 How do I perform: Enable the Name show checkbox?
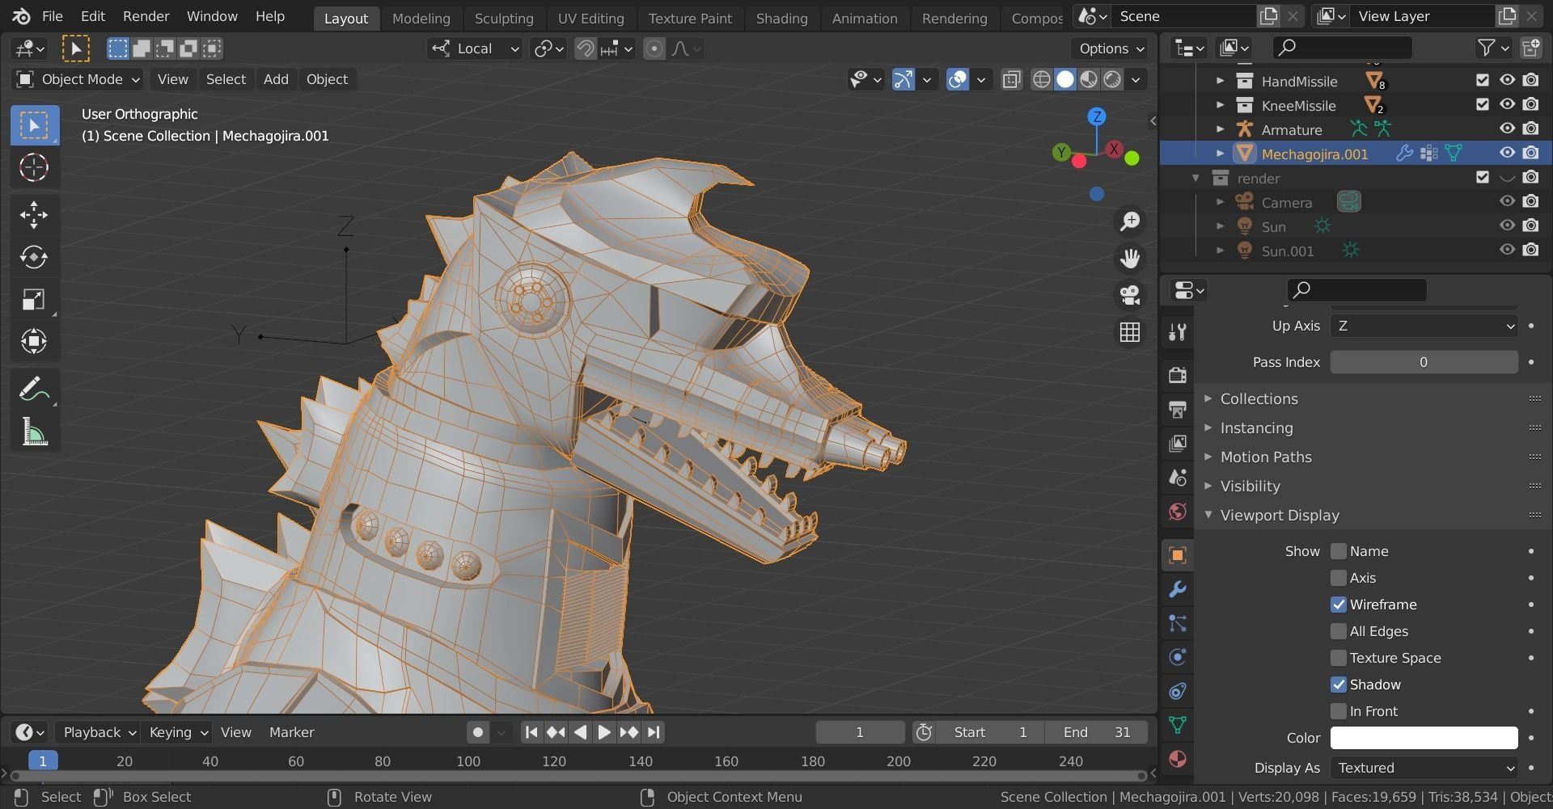[x=1339, y=551]
